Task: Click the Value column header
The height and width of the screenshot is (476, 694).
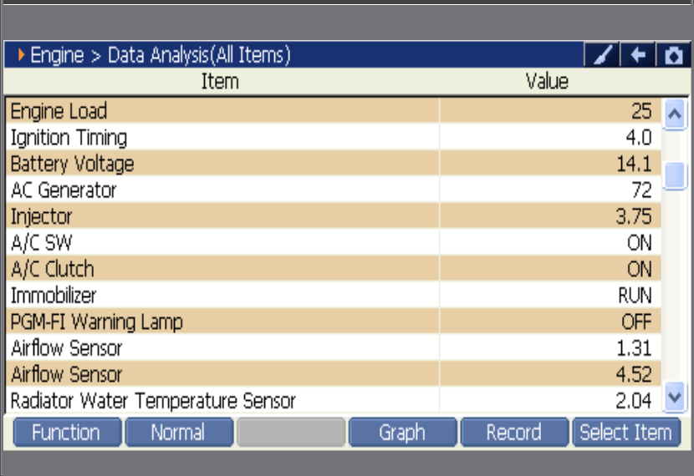Action: [547, 81]
